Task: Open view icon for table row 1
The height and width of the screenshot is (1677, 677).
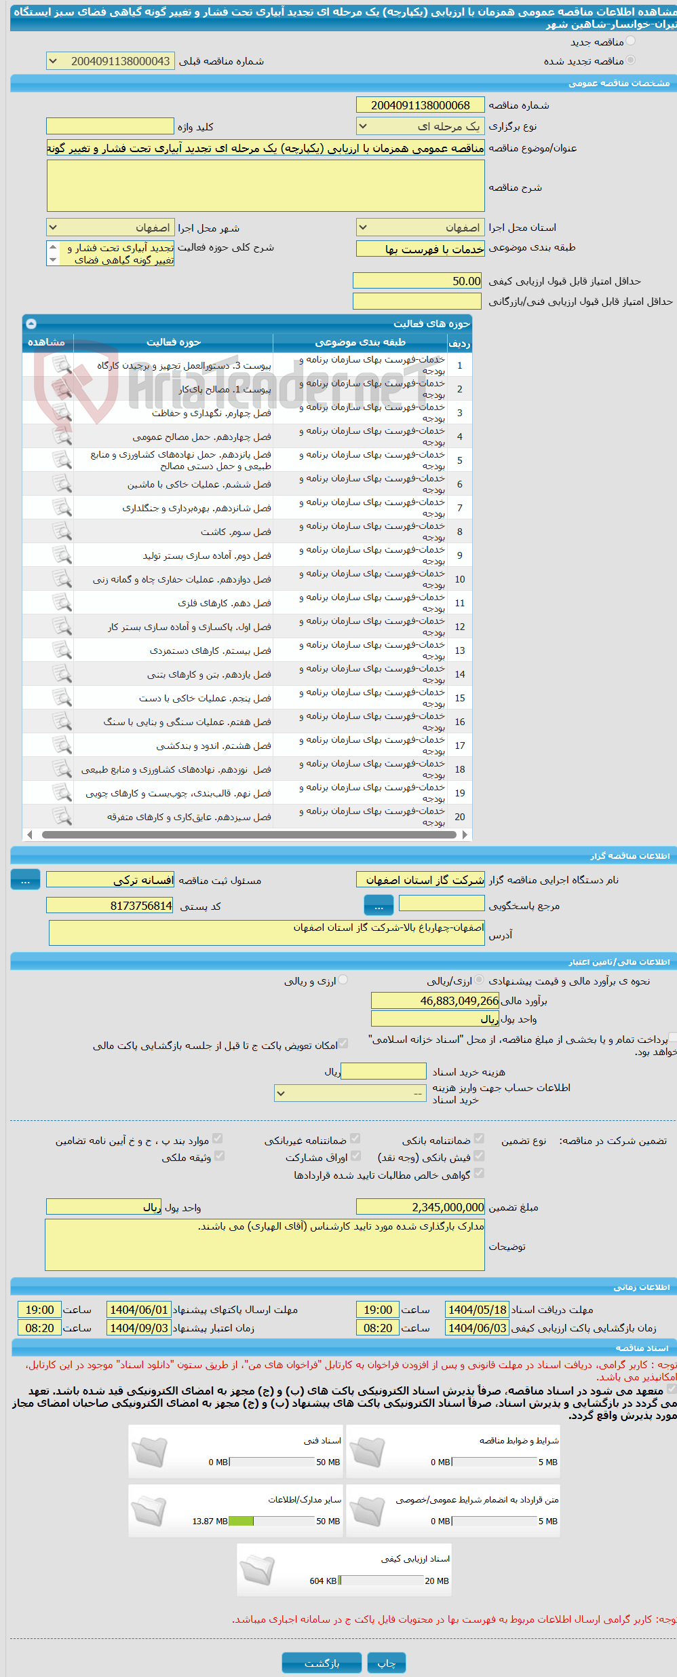Action: [62, 365]
